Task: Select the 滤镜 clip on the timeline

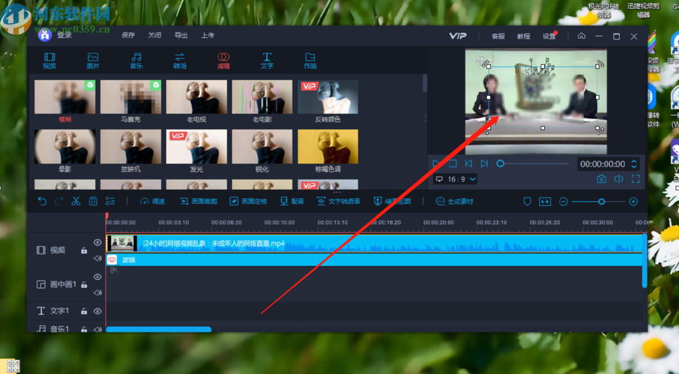Action: click(375, 260)
